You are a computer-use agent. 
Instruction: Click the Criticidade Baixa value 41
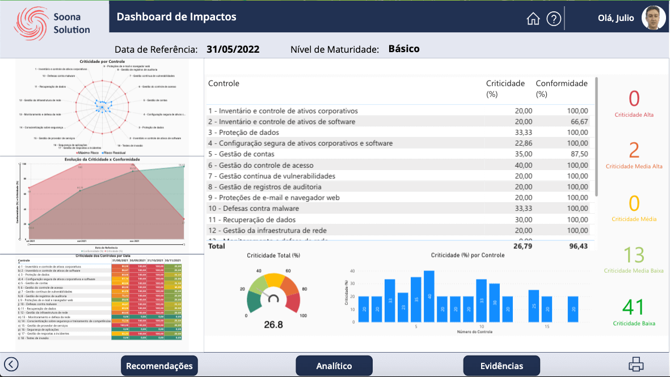point(633,307)
